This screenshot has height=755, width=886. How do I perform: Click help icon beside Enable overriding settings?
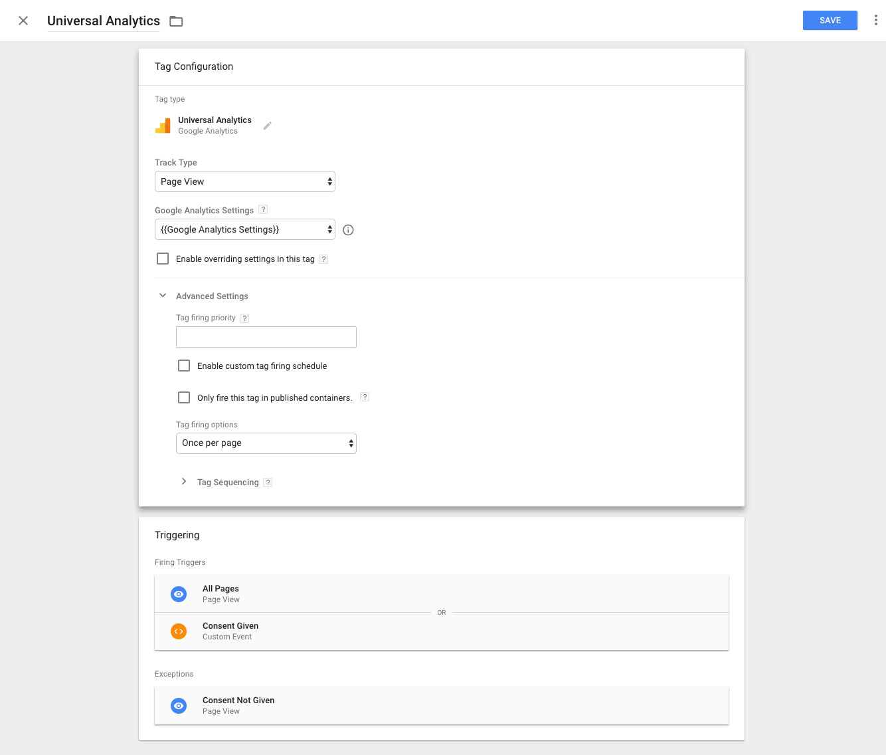click(323, 259)
